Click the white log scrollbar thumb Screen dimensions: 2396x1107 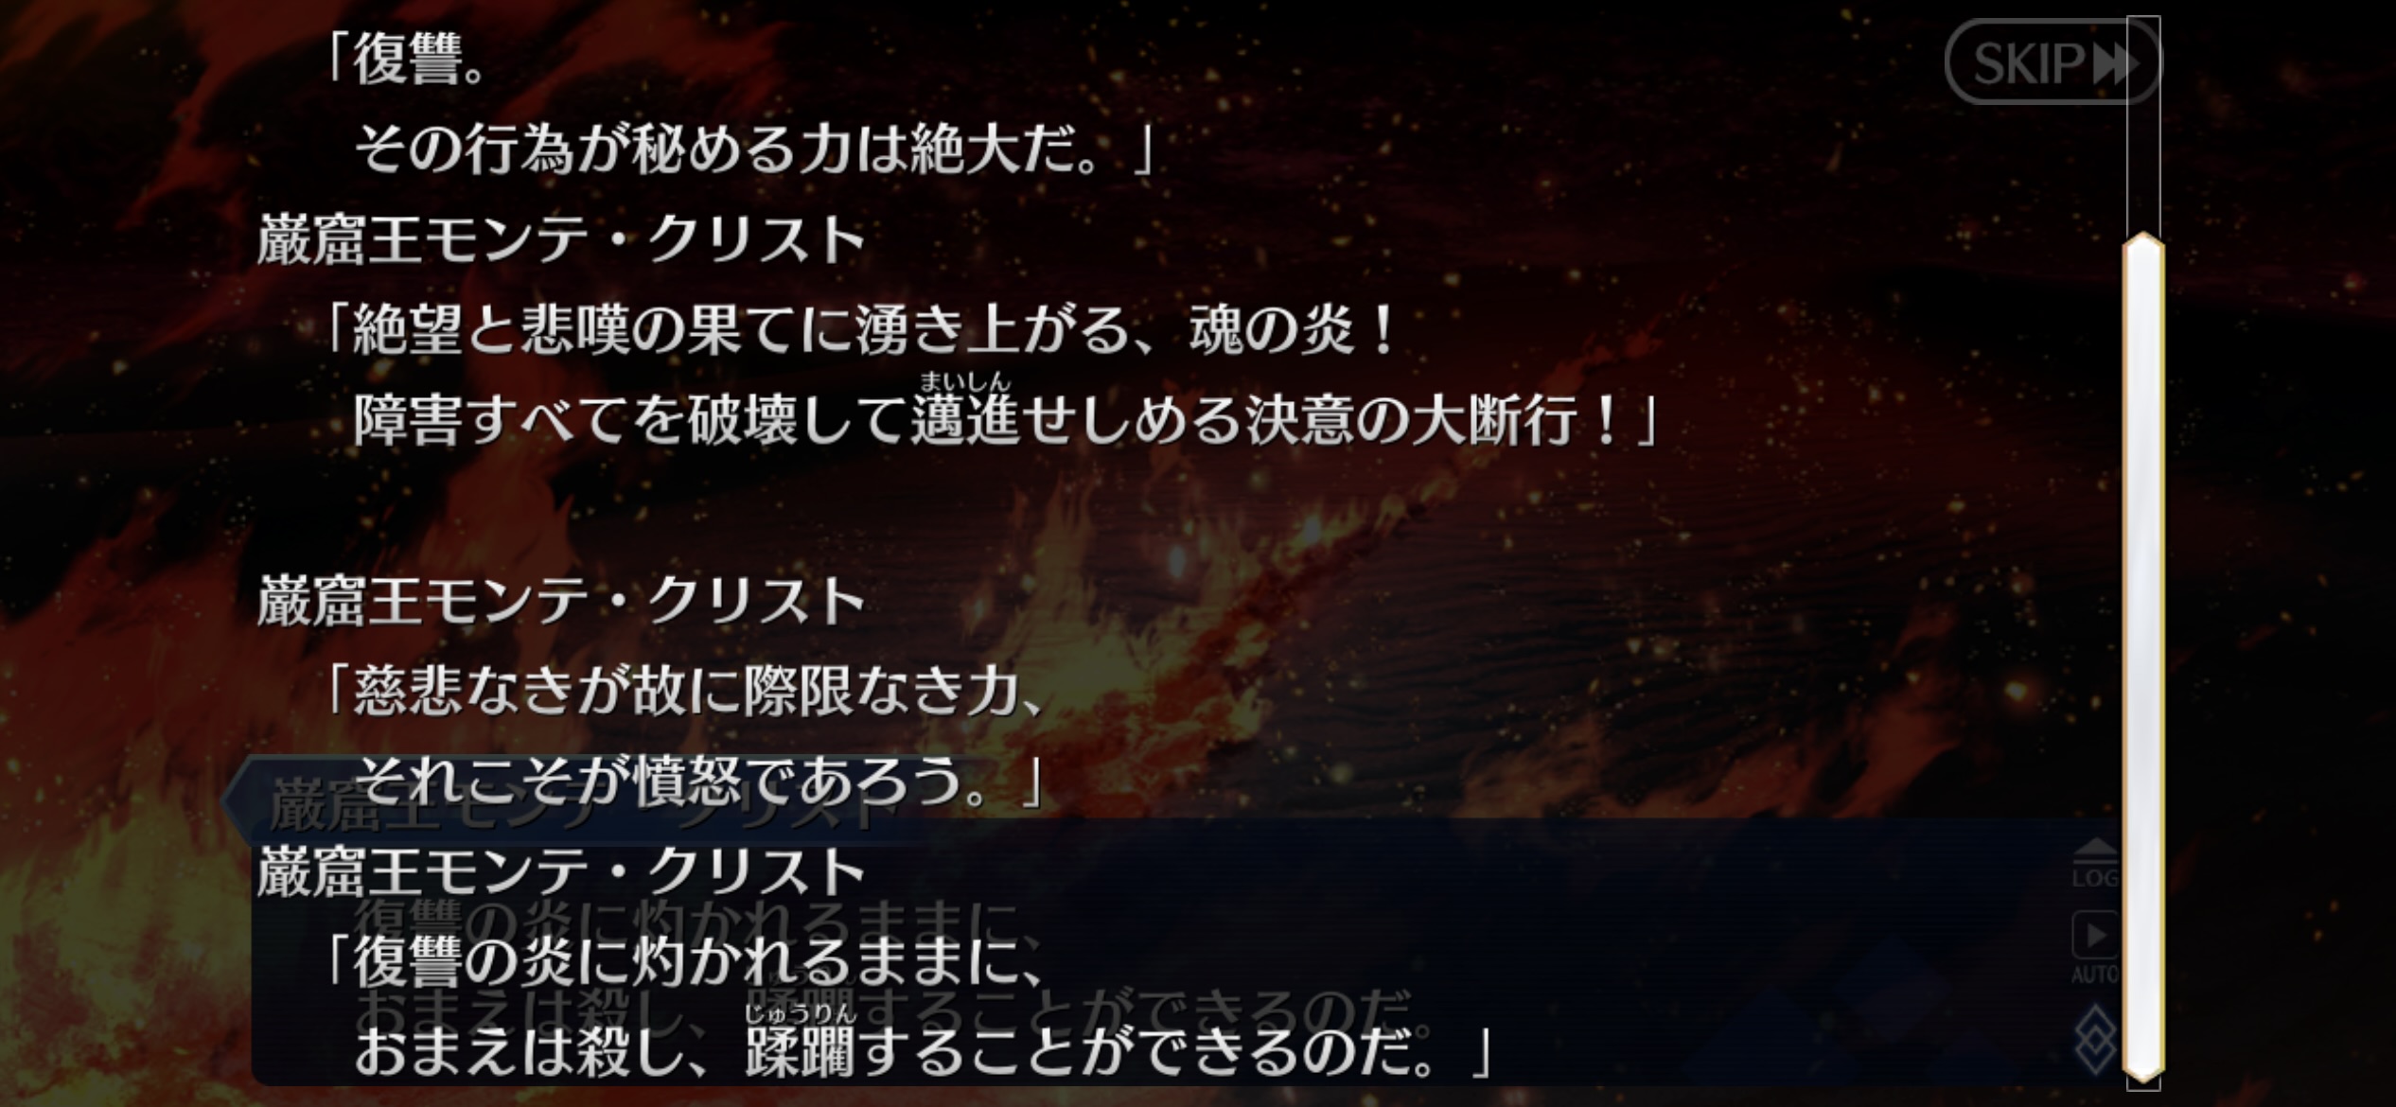coord(2143,658)
